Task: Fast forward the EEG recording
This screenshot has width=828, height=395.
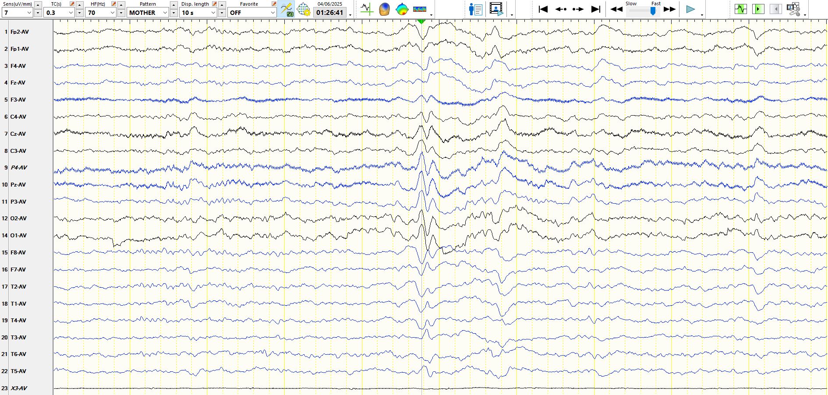Action: coord(669,9)
